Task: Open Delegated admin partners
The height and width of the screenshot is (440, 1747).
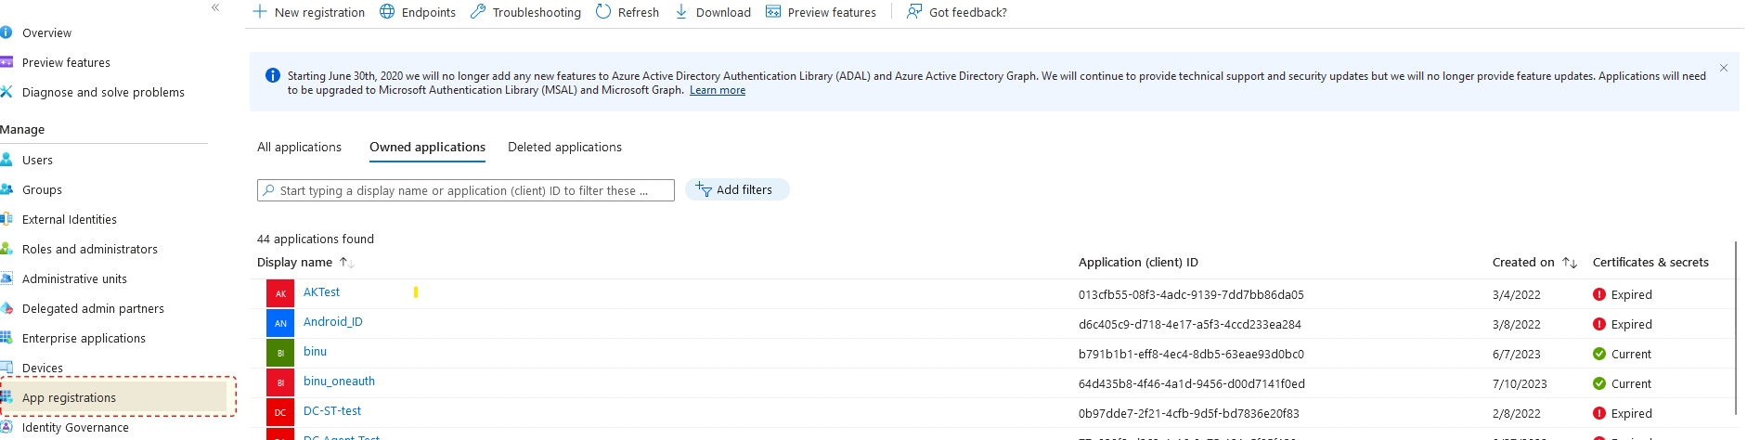Action: tap(93, 308)
